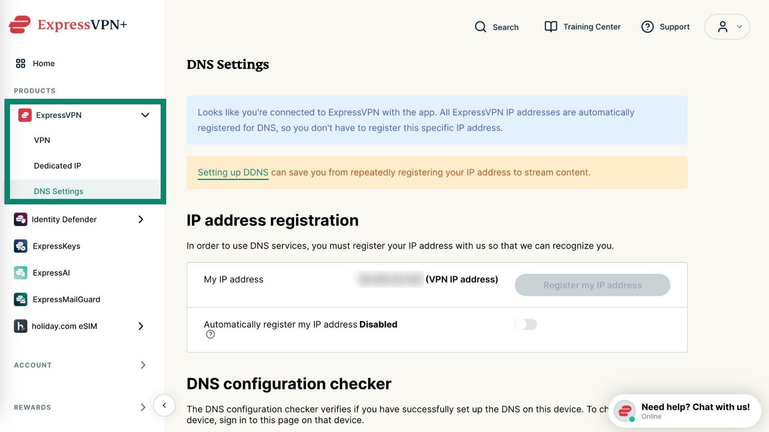The height and width of the screenshot is (432, 769).
Task: Click the Identity Defender icon
Action: (x=20, y=219)
